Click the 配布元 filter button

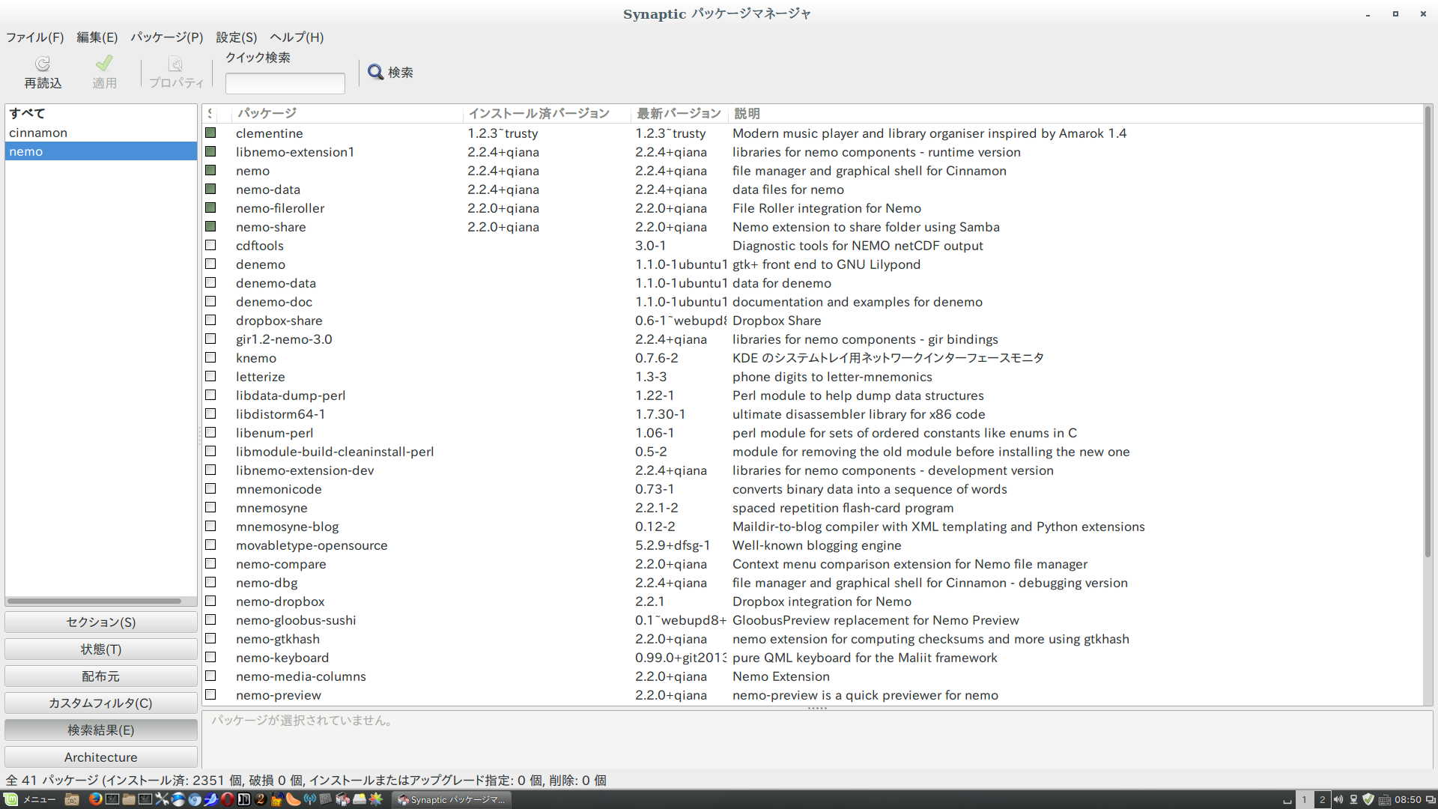tap(101, 676)
